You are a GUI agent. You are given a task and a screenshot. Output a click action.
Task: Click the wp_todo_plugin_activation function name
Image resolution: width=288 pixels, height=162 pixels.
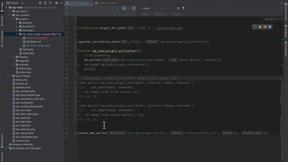pyautogui.click(x=114, y=51)
